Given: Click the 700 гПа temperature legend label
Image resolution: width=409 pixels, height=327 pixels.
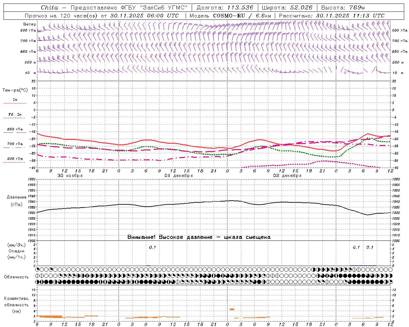Looking at the screenshot, I should coord(15,144).
